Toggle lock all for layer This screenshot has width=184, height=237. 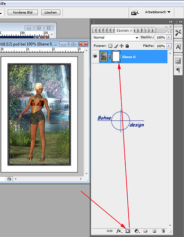pyautogui.click(x=127, y=46)
